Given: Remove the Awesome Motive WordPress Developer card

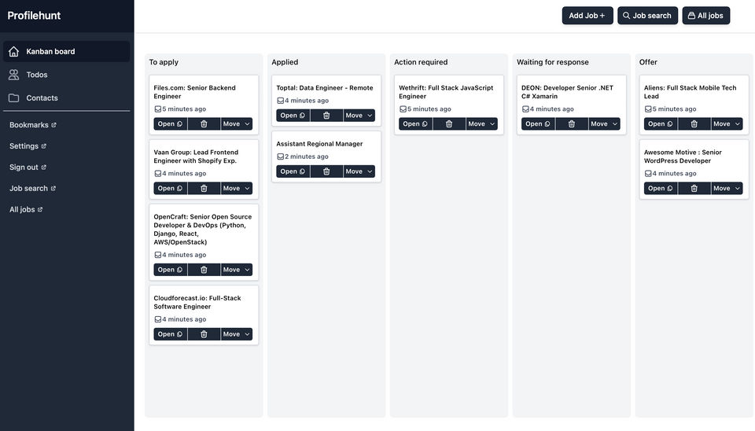Looking at the screenshot, I should click(694, 188).
